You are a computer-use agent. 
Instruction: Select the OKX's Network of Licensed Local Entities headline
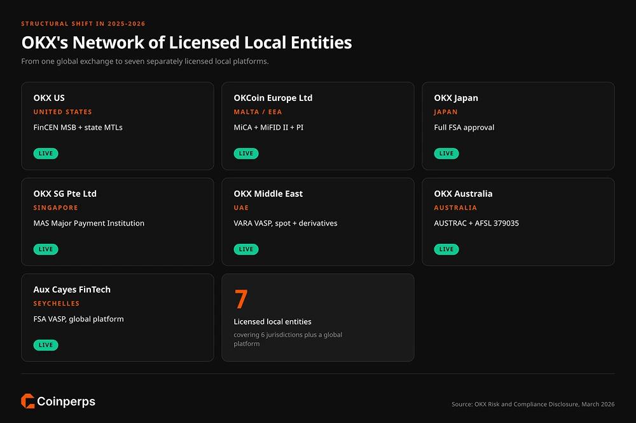click(186, 43)
